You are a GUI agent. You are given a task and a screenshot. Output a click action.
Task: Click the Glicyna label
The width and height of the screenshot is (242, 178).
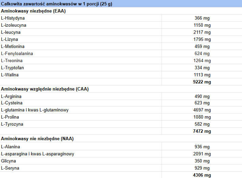pyautogui.click(x=8, y=161)
